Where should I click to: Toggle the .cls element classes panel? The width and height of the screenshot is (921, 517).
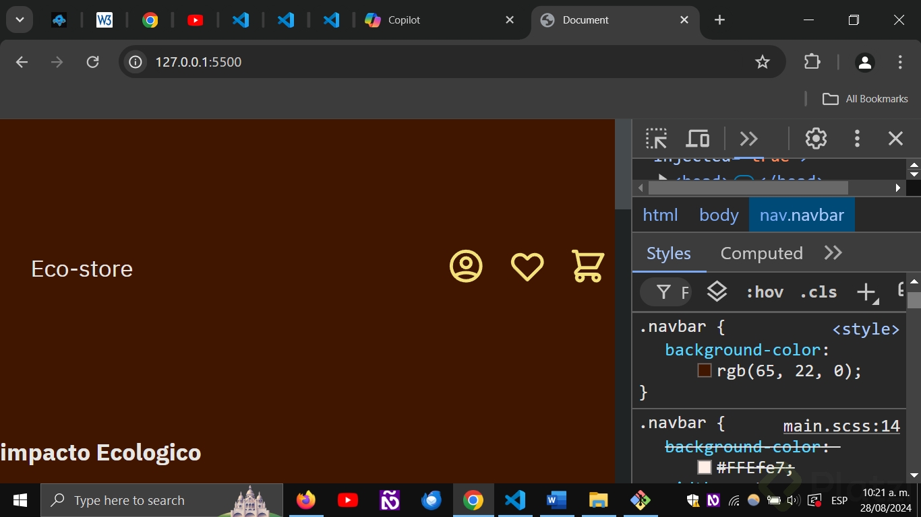click(x=819, y=292)
